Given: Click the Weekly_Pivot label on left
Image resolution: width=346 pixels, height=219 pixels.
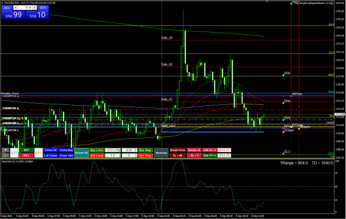Looking at the screenshot, I should [x=10, y=93].
